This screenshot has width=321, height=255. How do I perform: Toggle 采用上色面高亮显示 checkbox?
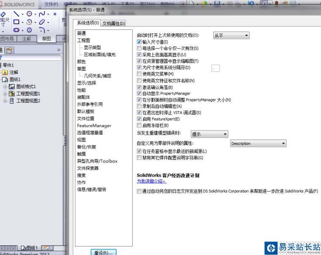click(139, 55)
